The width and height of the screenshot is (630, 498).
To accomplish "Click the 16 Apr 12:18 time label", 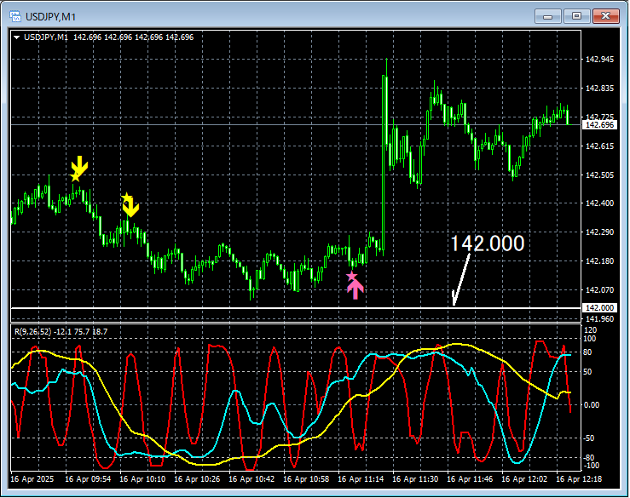I will point(579,479).
